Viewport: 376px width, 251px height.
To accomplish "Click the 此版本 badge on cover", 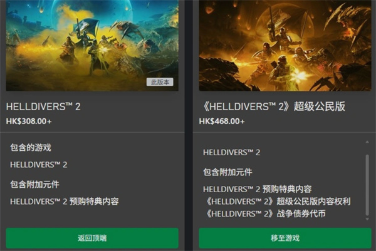I will 160,82.
